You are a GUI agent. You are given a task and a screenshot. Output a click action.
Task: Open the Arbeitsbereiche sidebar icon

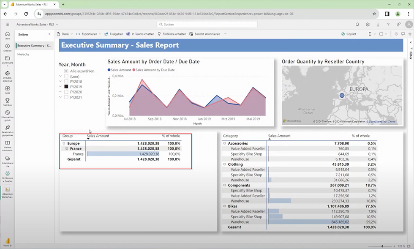8,161
